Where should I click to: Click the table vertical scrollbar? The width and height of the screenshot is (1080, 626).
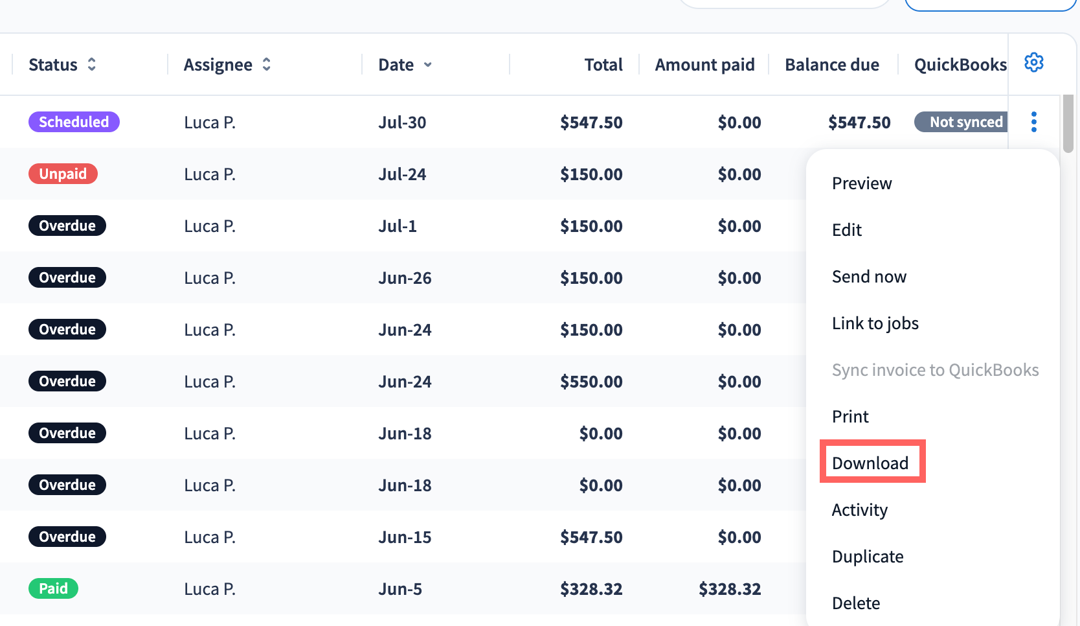[x=1068, y=123]
